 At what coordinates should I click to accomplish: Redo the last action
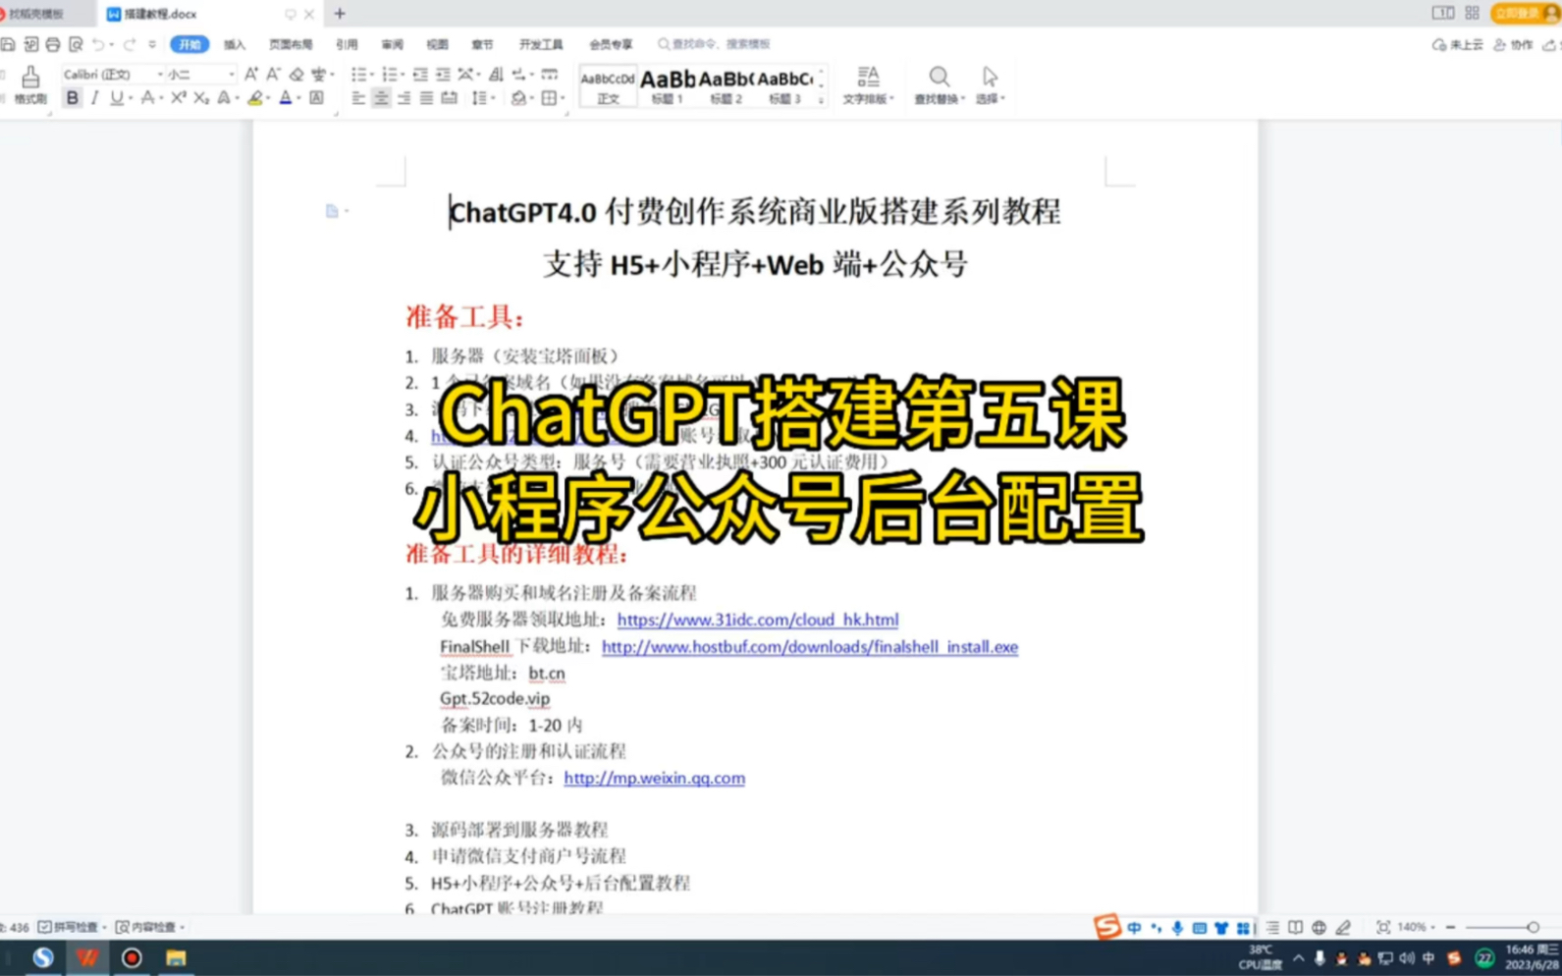click(130, 44)
